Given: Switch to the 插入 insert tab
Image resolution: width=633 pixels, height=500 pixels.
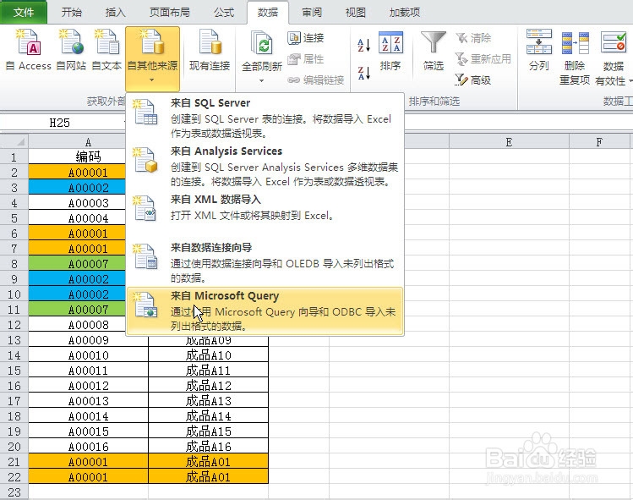Looking at the screenshot, I should 116,12.
